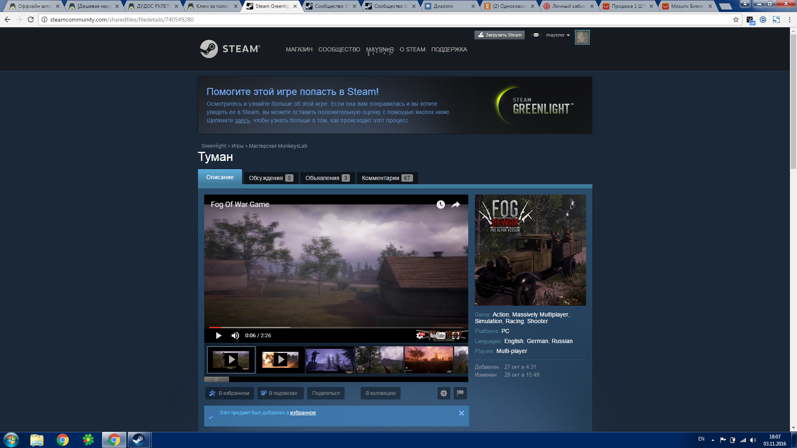This screenshot has width=797, height=448.
Task: Open the избранное link in notification
Action: tap(303, 413)
